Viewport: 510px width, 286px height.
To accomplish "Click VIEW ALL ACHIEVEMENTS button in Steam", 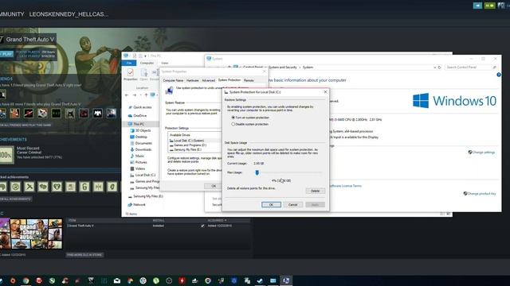I will tap(16, 199).
